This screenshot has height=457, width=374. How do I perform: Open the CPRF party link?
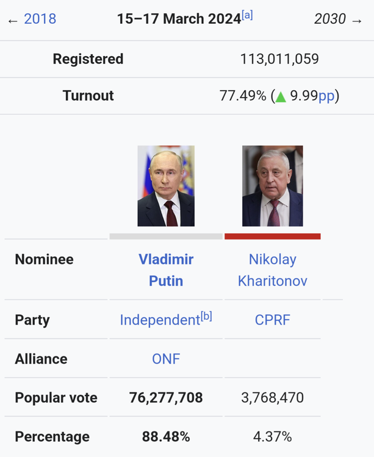point(272,320)
